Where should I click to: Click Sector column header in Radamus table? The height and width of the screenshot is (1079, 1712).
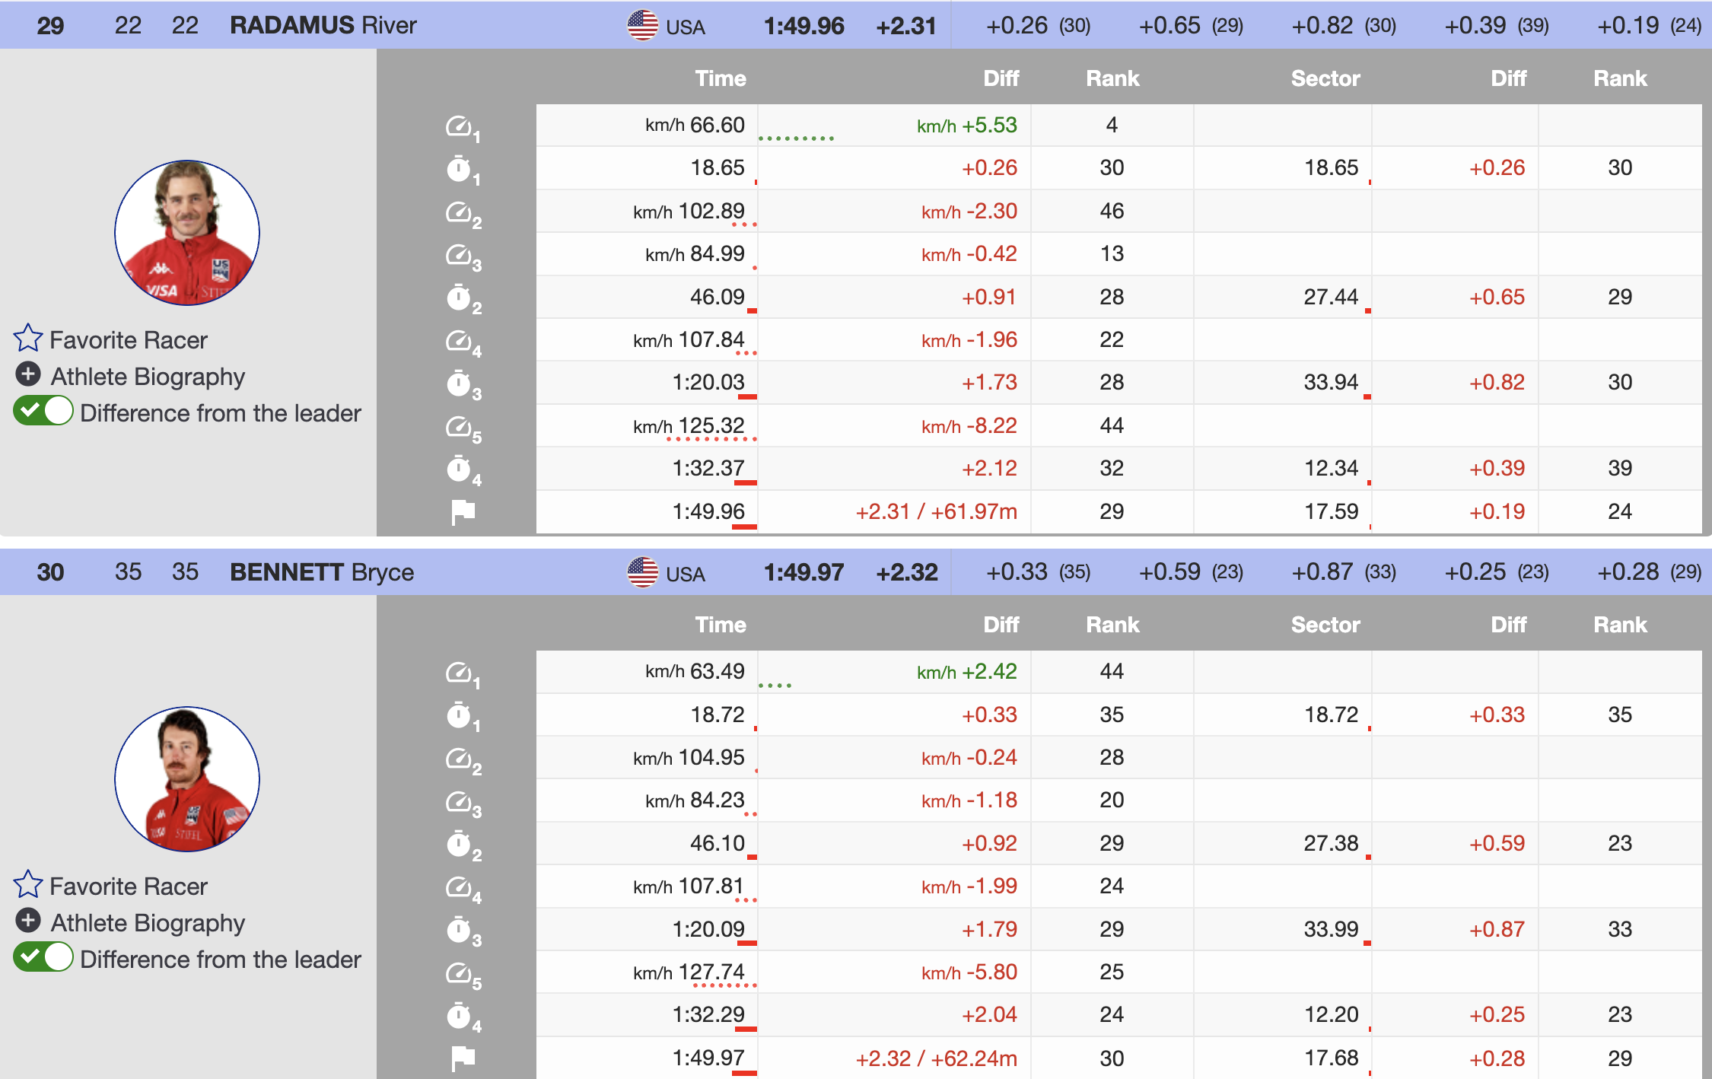pyautogui.click(x=1325, y=78)
